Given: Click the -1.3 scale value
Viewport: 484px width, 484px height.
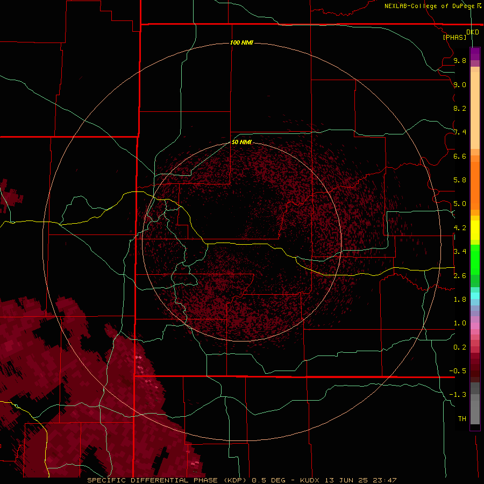Looking at the screenshot, I should tap(458, 395).
